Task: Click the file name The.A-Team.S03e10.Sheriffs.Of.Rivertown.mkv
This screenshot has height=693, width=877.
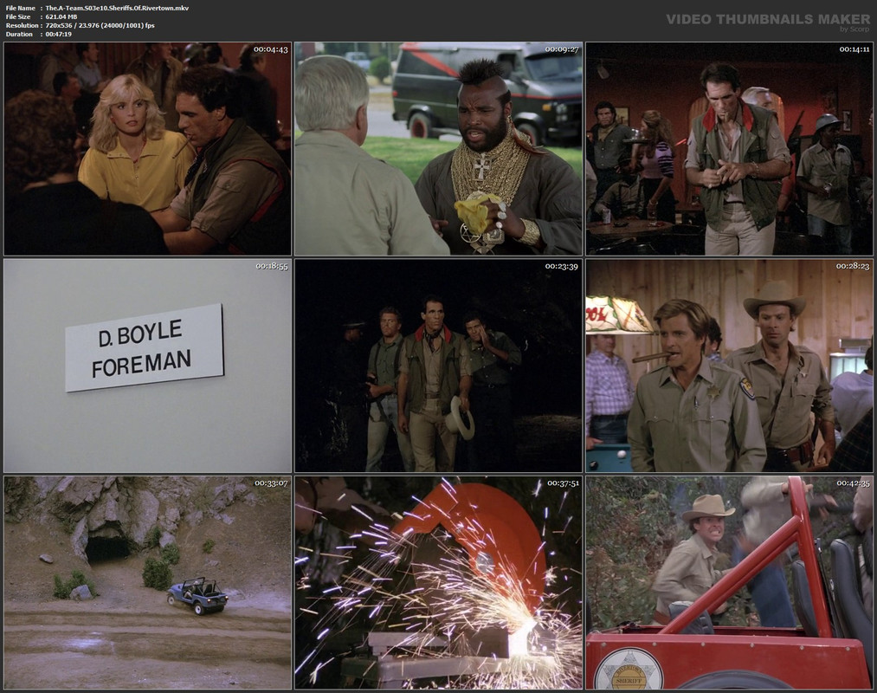Action: coord(117,8)
